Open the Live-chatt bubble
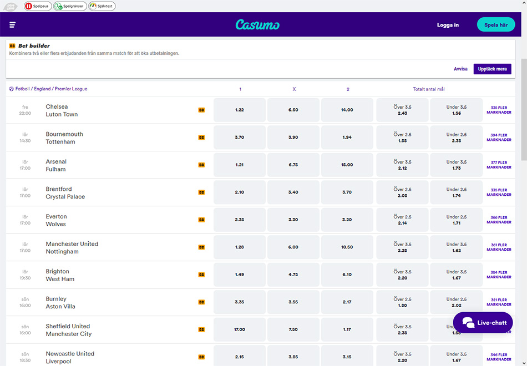Viewport: 527px width, 366px height. pos(483,323)
